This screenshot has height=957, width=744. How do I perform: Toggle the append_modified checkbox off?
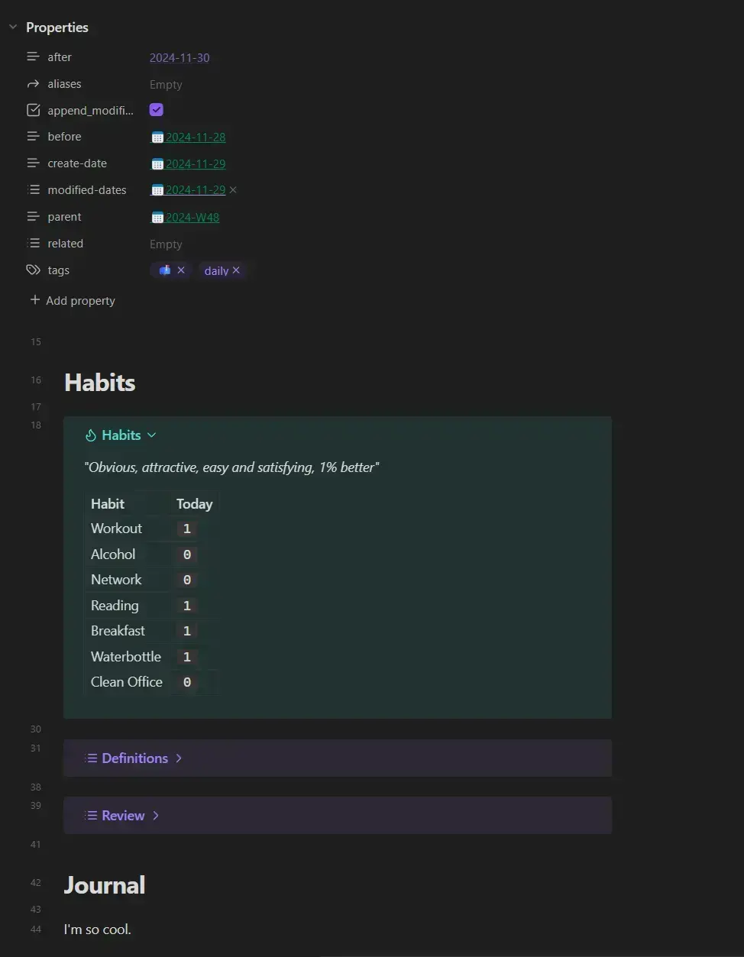pyautogui.click(x=157, y=110)
